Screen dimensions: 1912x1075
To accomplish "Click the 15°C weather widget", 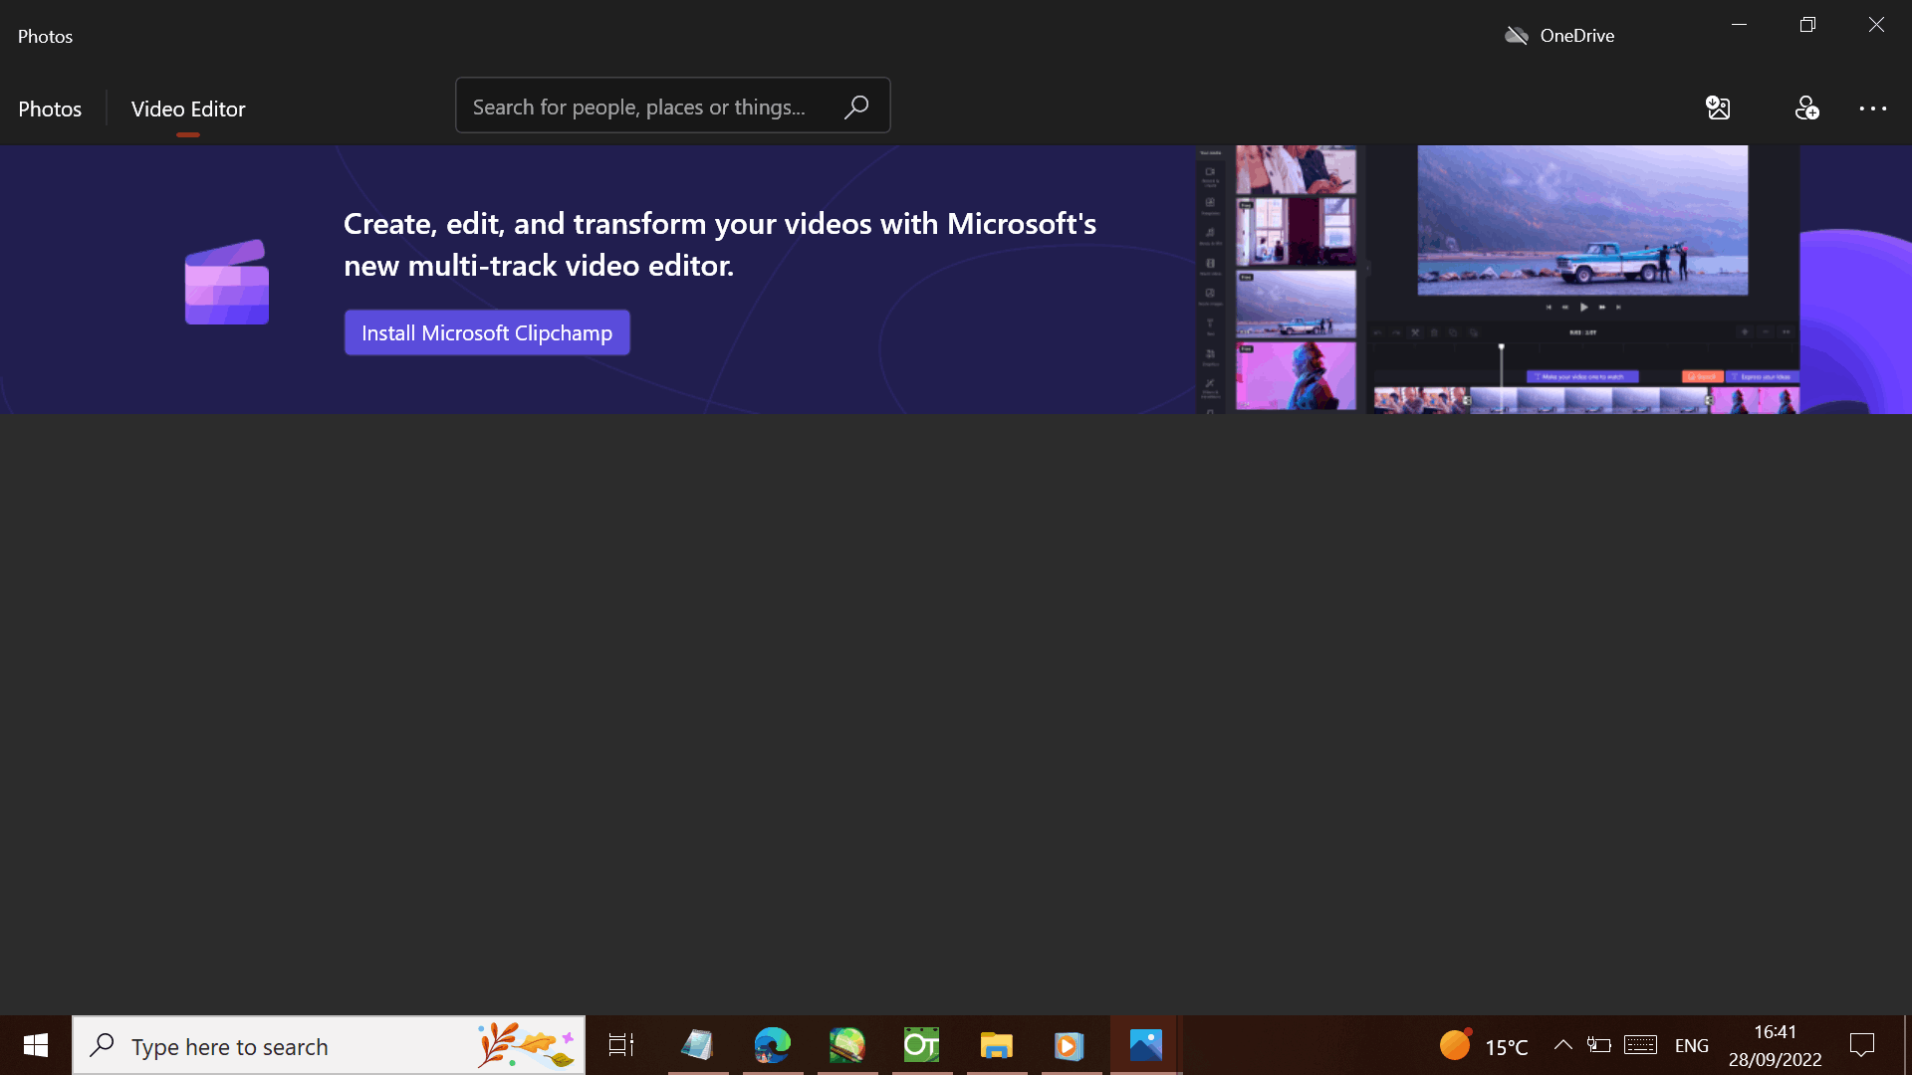I will (1484, 1045).
